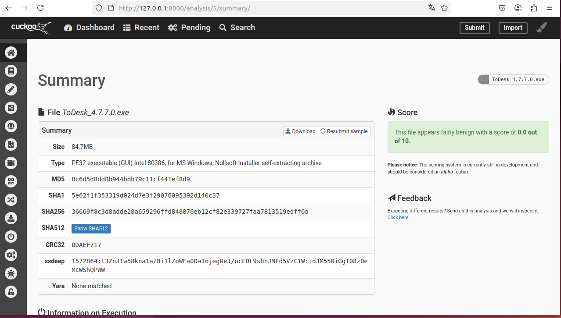Screen dimensions: 561x318
Task: Open the Pending tasks page
Action: tap(189, 28)
